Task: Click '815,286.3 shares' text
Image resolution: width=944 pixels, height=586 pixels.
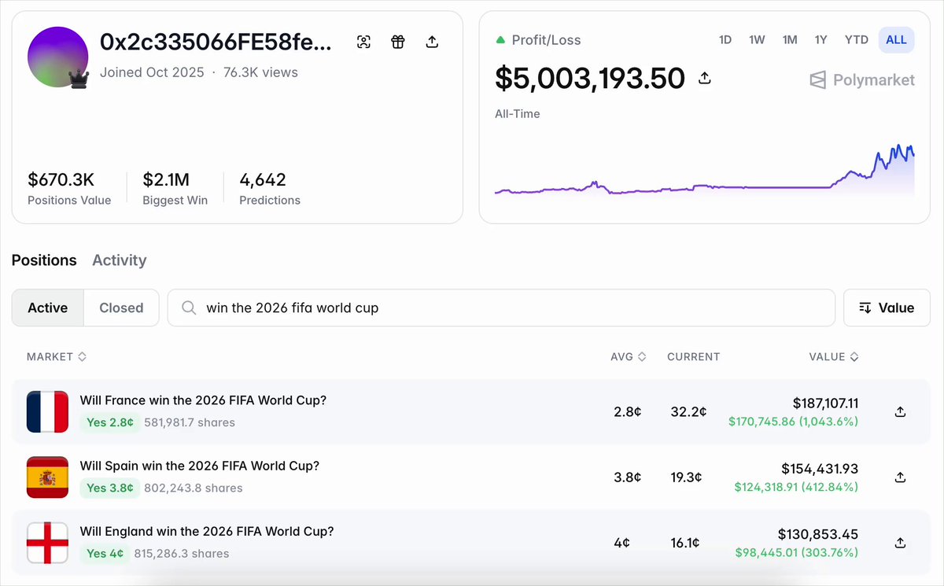Action: click(x=182, y=554)
